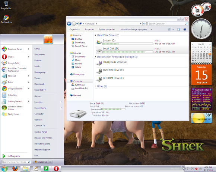The height and width of the screenshot is (172, 216).
Task: Click System properties toolbar item
Action: pyautogui.click(x=107, y=29)
